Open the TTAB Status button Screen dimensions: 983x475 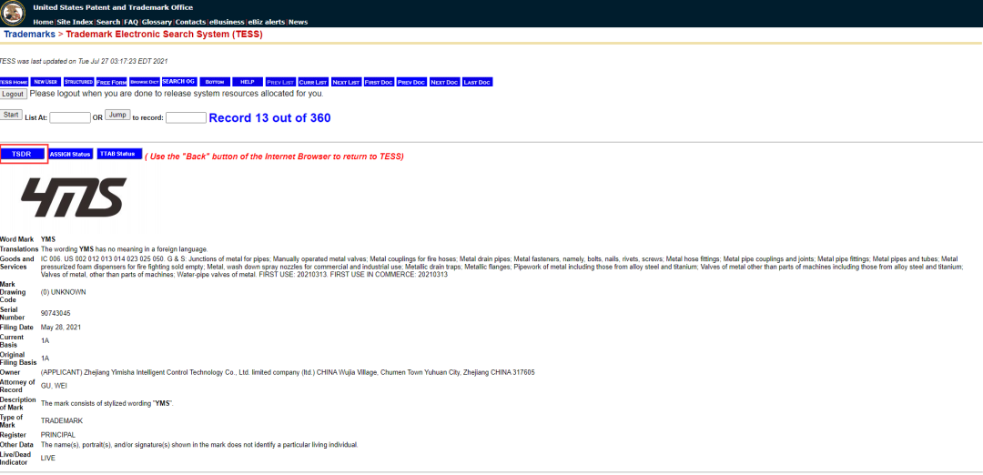pyautogui.click(x=119, y=154)
